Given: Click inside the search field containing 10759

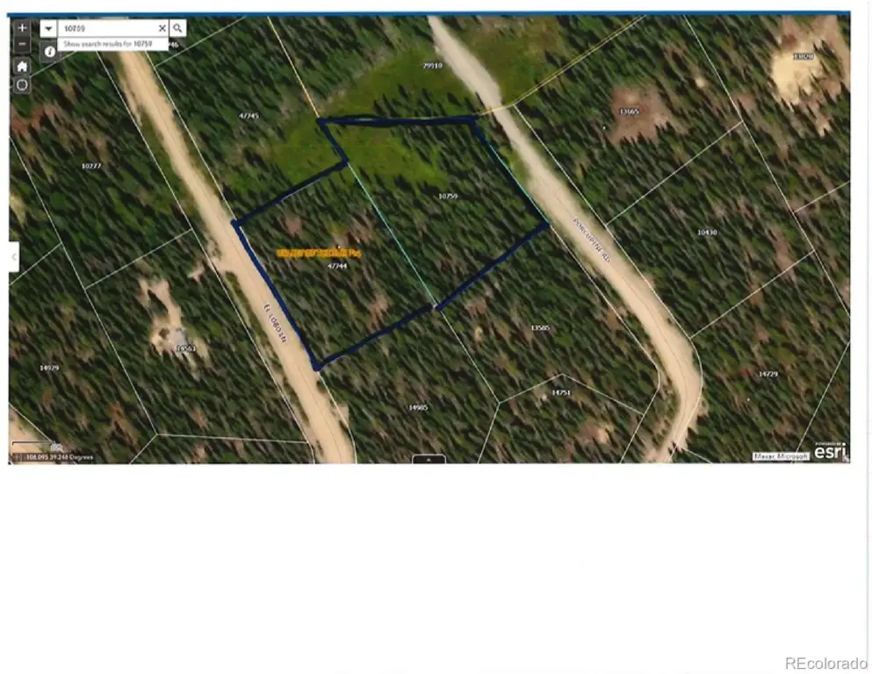Looking at the screenshot, I should click(105, 28).
